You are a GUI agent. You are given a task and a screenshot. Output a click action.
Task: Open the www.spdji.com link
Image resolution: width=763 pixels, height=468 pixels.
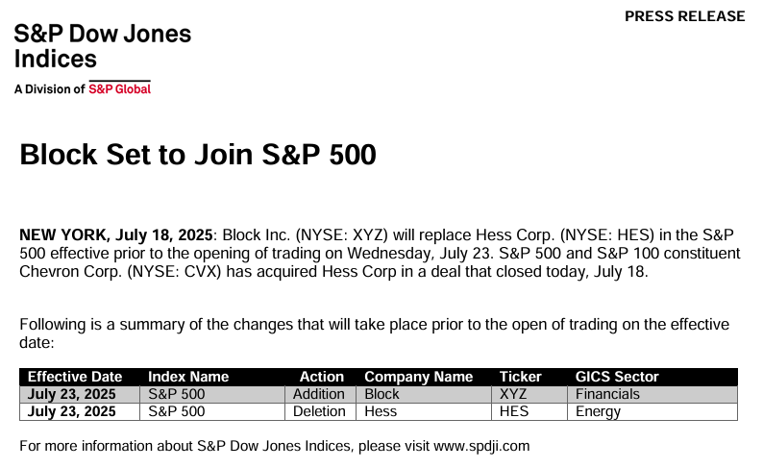coord(481,446)
